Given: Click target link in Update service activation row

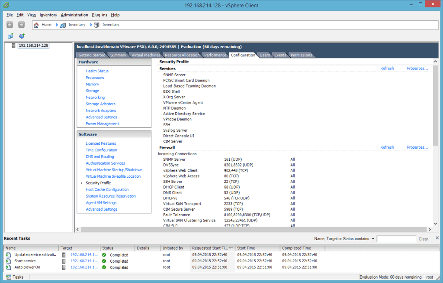Looking at the screenshot, I should point(84,255).
